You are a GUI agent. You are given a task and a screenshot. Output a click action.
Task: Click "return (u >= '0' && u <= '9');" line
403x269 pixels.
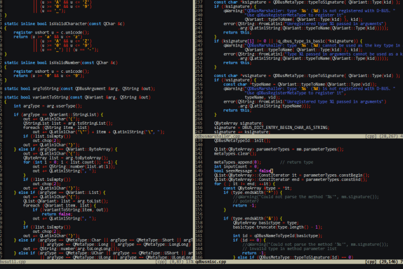(x=49, y=76)
